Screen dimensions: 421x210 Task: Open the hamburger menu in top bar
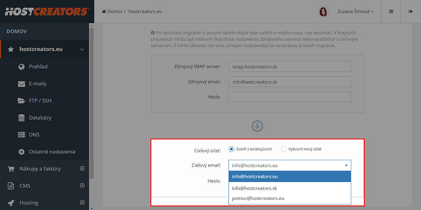391,11
